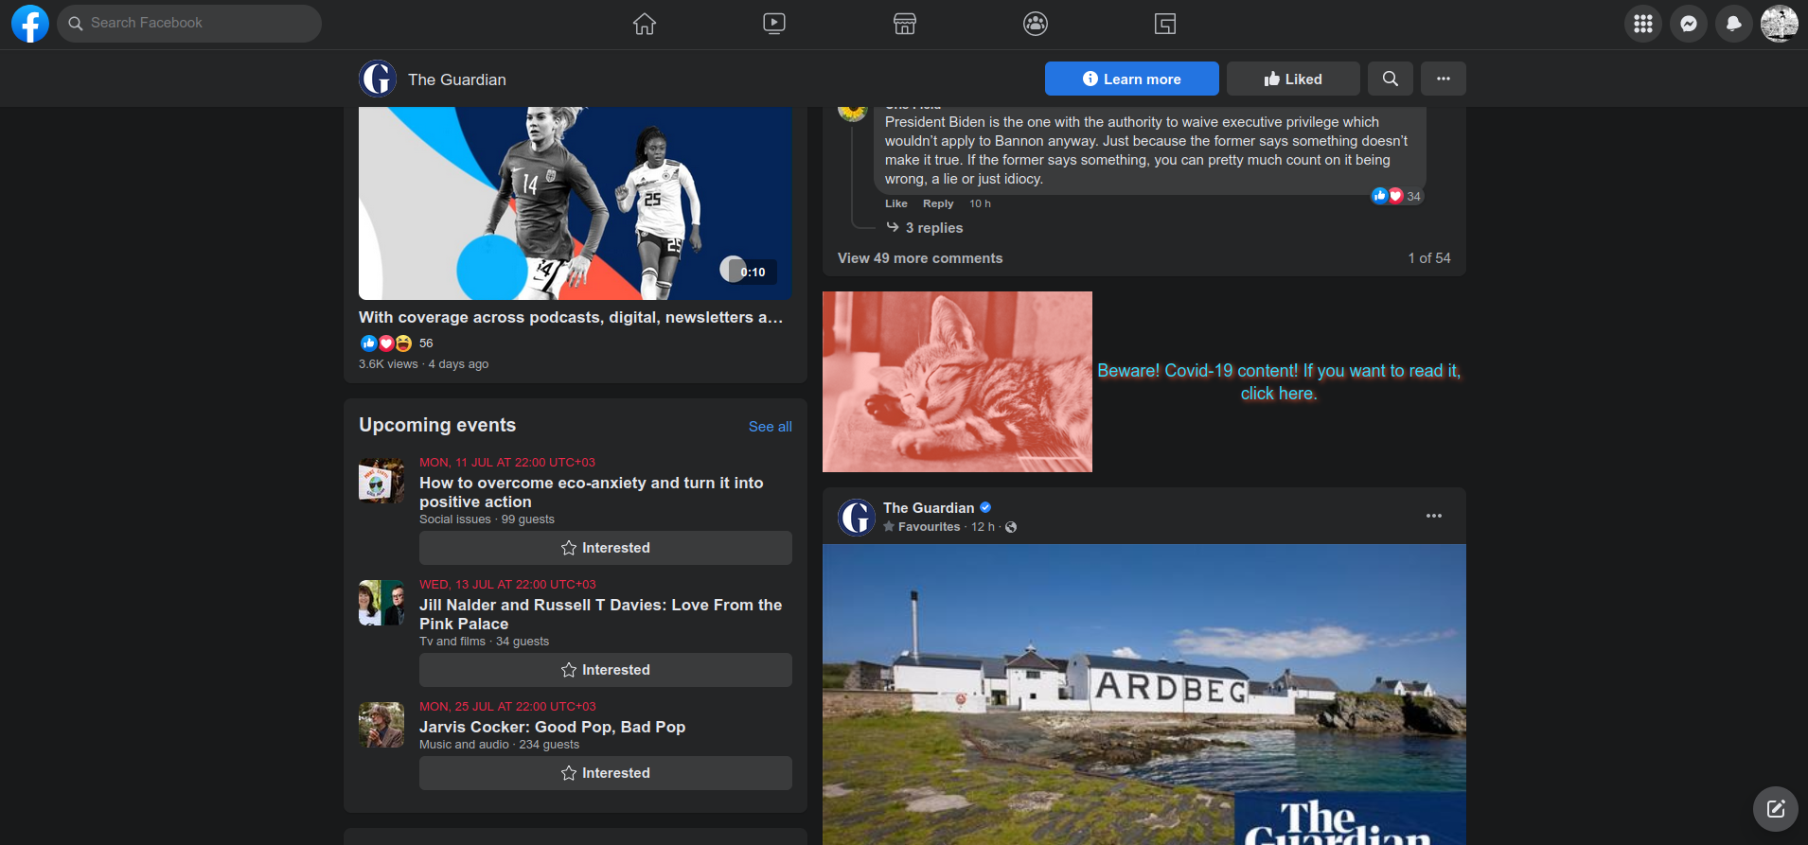Screen dimensions: 1808x845
Task: Open video titled With coverage across podcasts
Action: [x=571, y=317]
